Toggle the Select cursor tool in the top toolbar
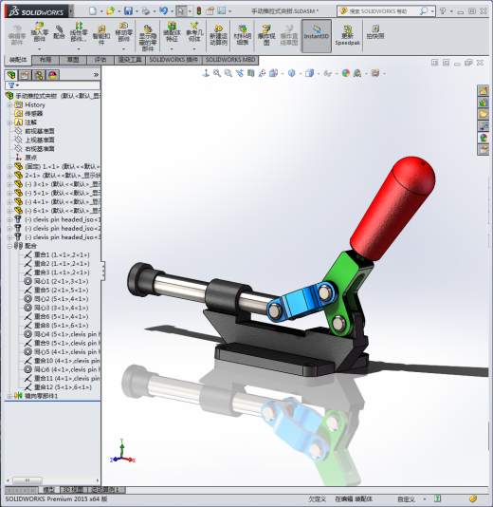The height and width of the screenshot is (507, 493). (181, 11)
